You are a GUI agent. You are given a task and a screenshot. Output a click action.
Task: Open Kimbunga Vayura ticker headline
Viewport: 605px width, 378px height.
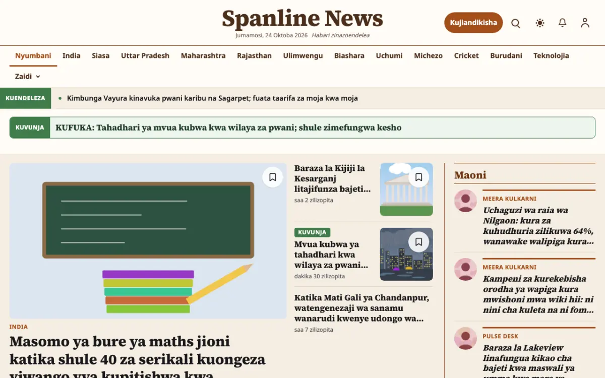click(x=212, y=98)
